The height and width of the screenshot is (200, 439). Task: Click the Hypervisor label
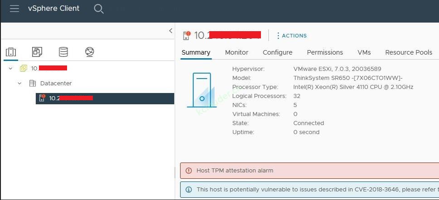point(248,69)
